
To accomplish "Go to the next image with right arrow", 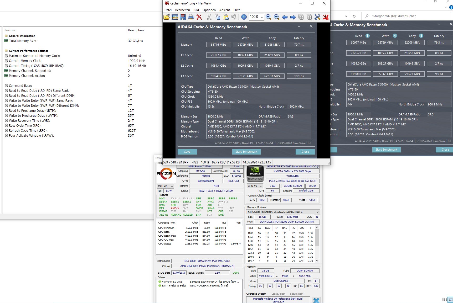I will tap(293, 17).
